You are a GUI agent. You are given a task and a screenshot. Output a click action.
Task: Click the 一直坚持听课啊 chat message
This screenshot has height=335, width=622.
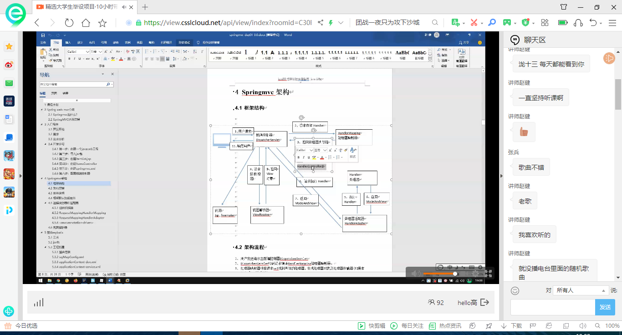pyautogui.click(x=540, y=97)
